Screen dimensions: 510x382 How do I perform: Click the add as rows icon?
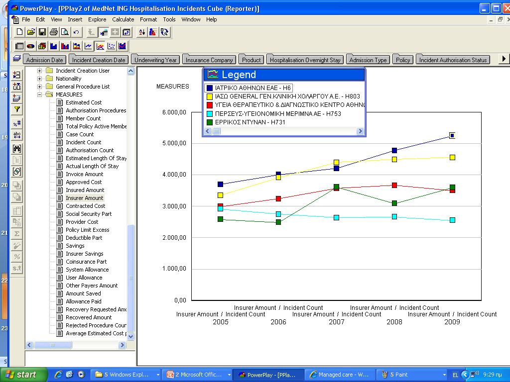click(17, 75)
